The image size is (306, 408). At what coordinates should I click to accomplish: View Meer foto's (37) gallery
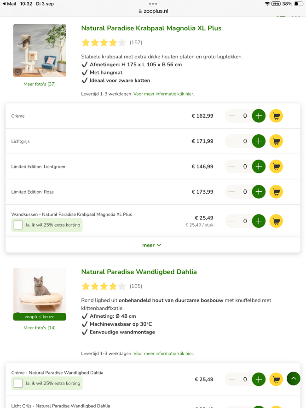point(40,84)
